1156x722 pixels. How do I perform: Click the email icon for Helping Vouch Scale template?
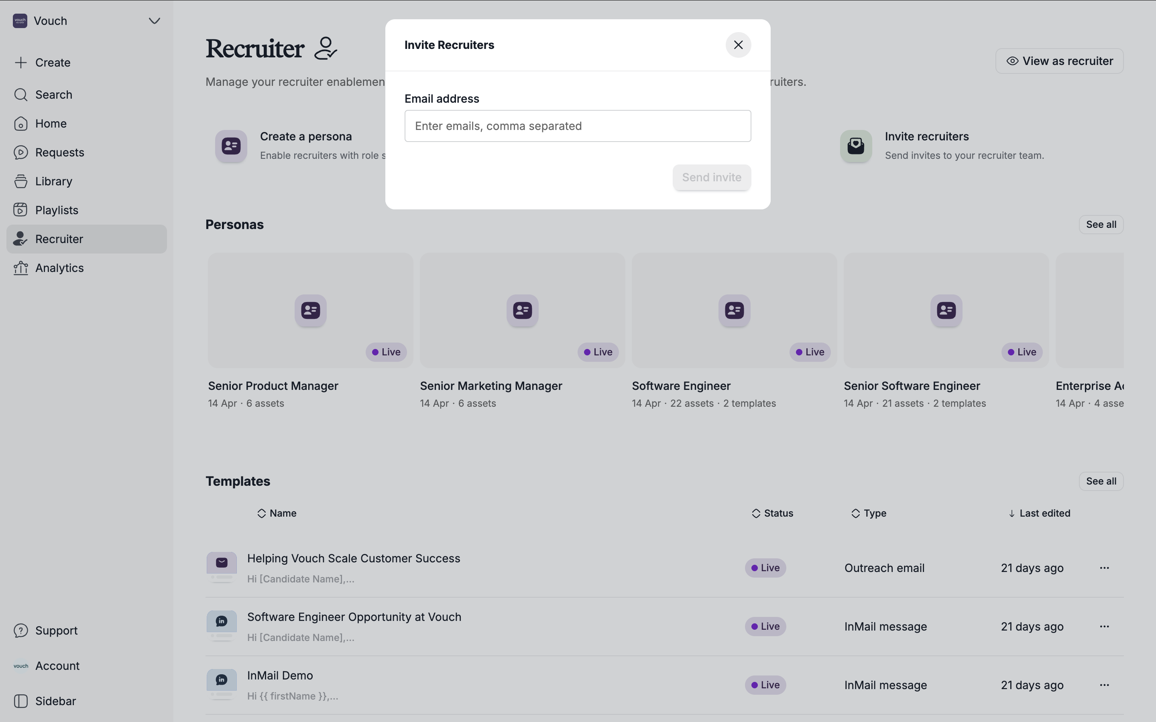[222, 564]
